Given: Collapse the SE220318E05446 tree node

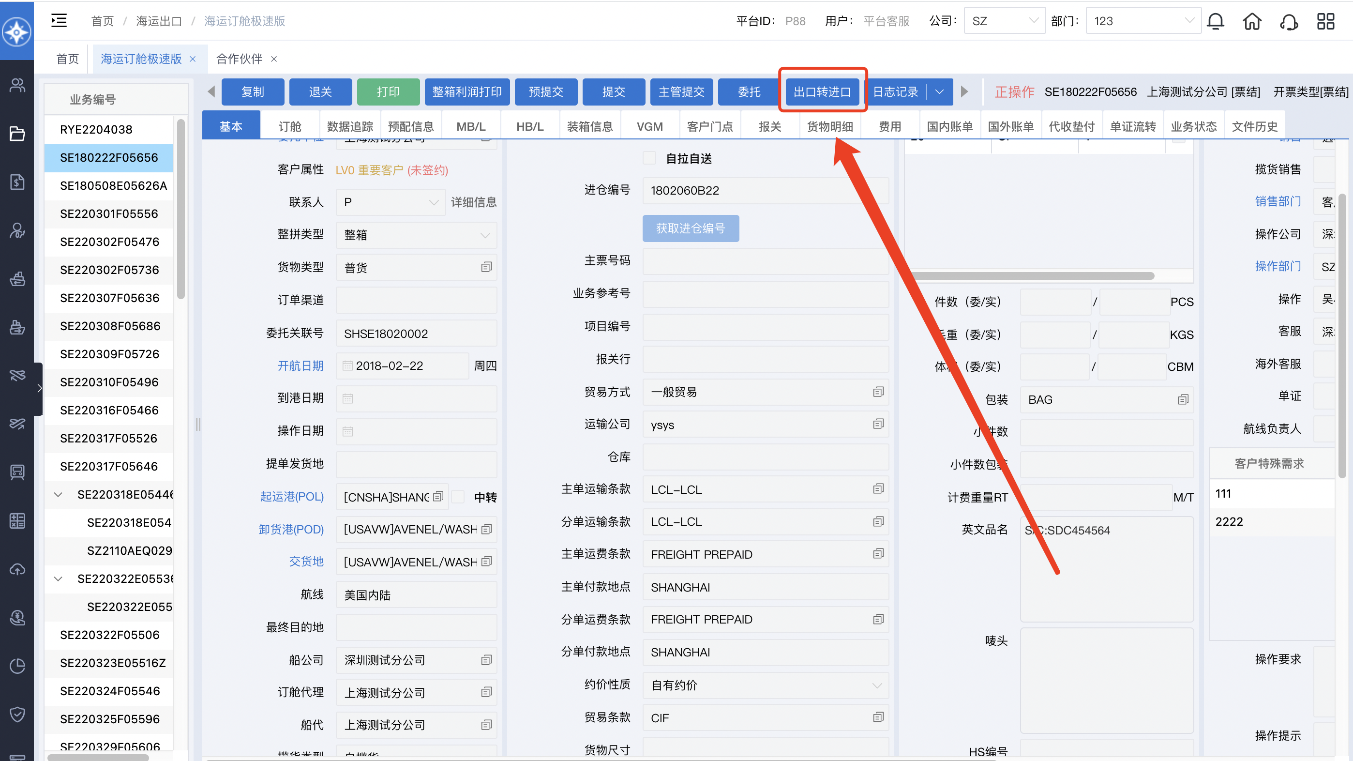Looking at the screenshot, I should tap(58, 495).
